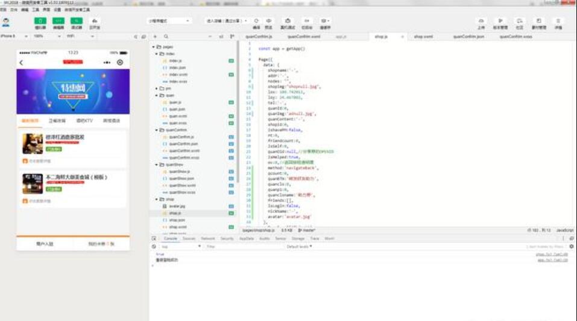
Task: Open the version management icon
Action: 500,21
